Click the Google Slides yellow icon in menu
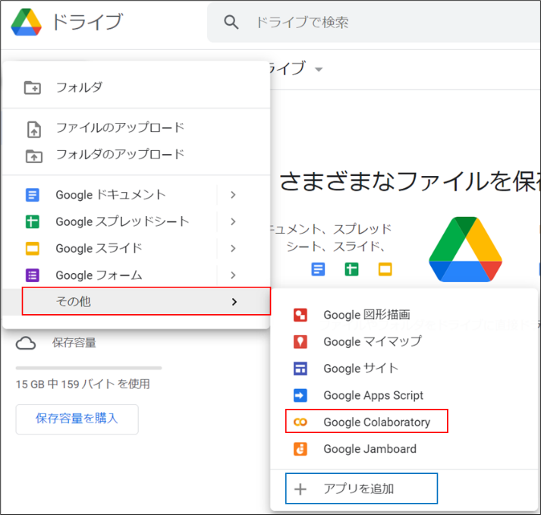This screenshot has width=541, height=515. pos(33,248)
